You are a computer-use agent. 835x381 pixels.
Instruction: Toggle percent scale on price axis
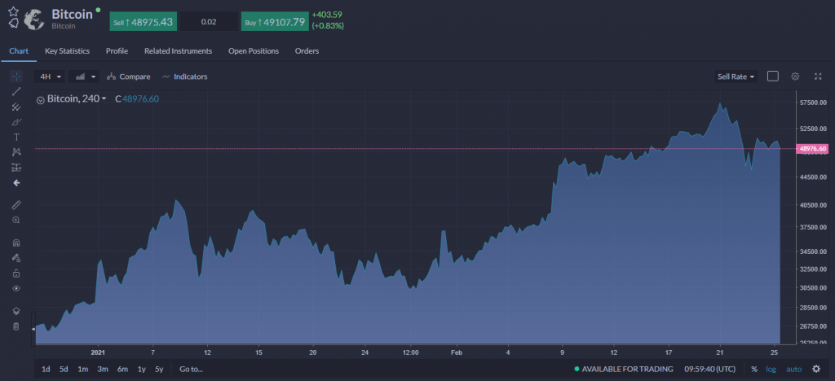tap(754, 369)
